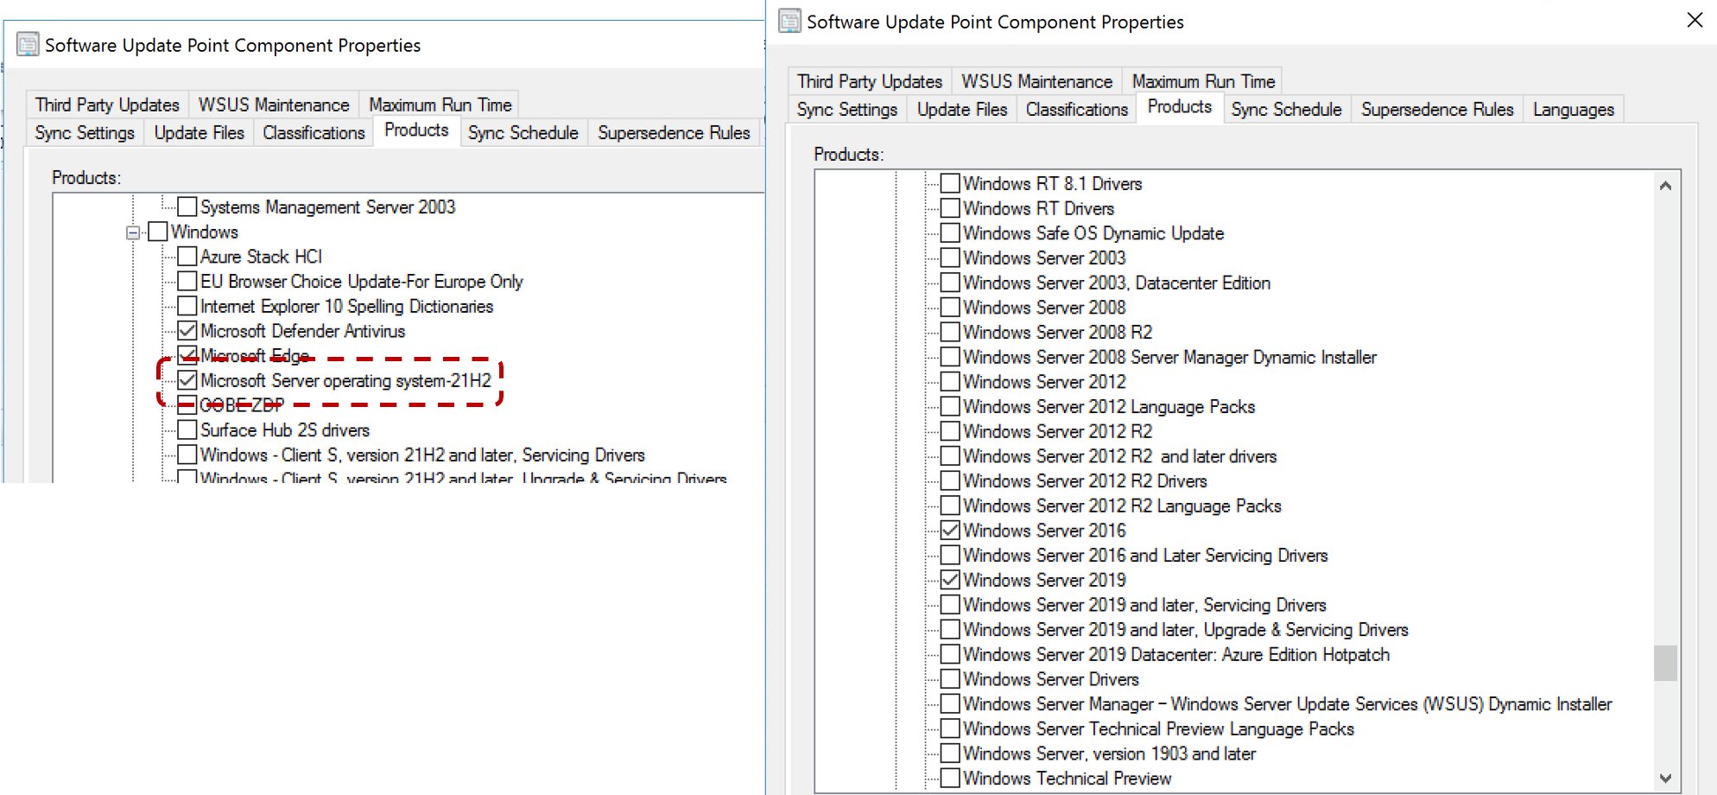Select Update Files tab in right dialog
The image size is (1717, 795).
(x=962, y=110)
